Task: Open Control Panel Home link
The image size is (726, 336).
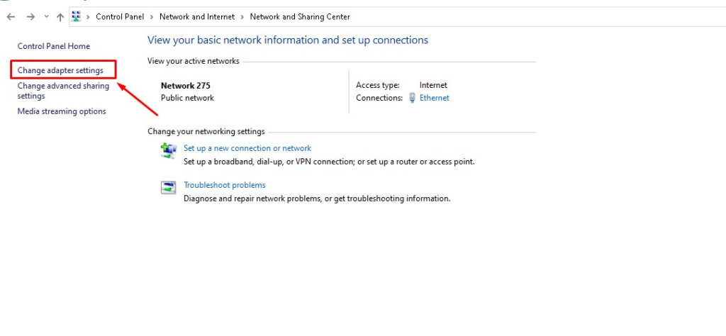Action: (54, 46)
